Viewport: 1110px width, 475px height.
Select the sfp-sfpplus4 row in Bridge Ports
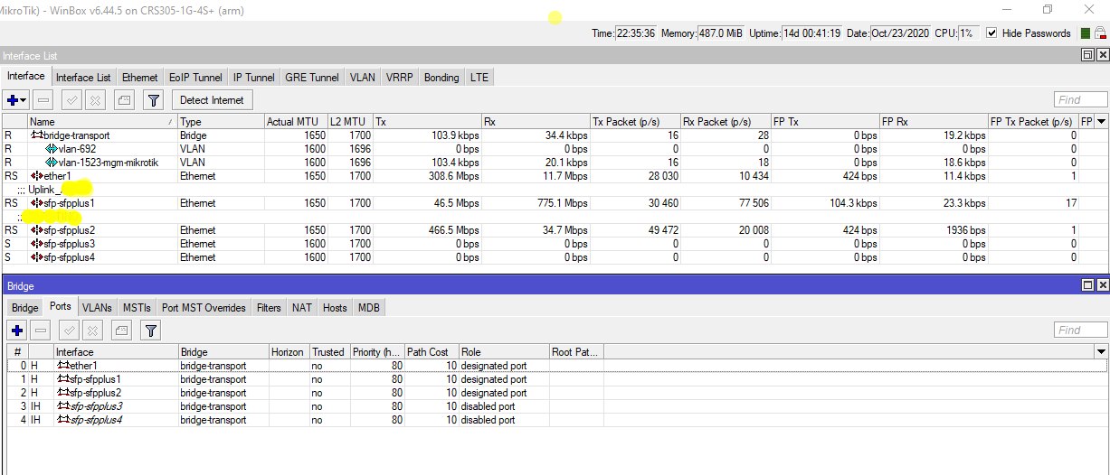556,420
